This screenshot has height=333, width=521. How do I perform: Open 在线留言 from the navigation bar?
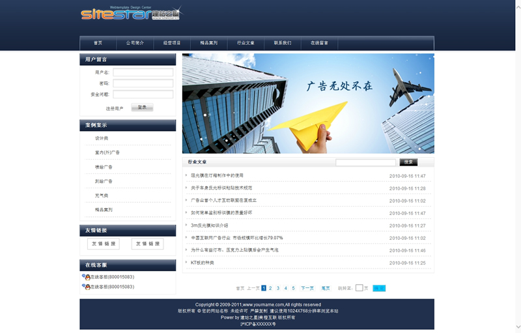[319, 43]
